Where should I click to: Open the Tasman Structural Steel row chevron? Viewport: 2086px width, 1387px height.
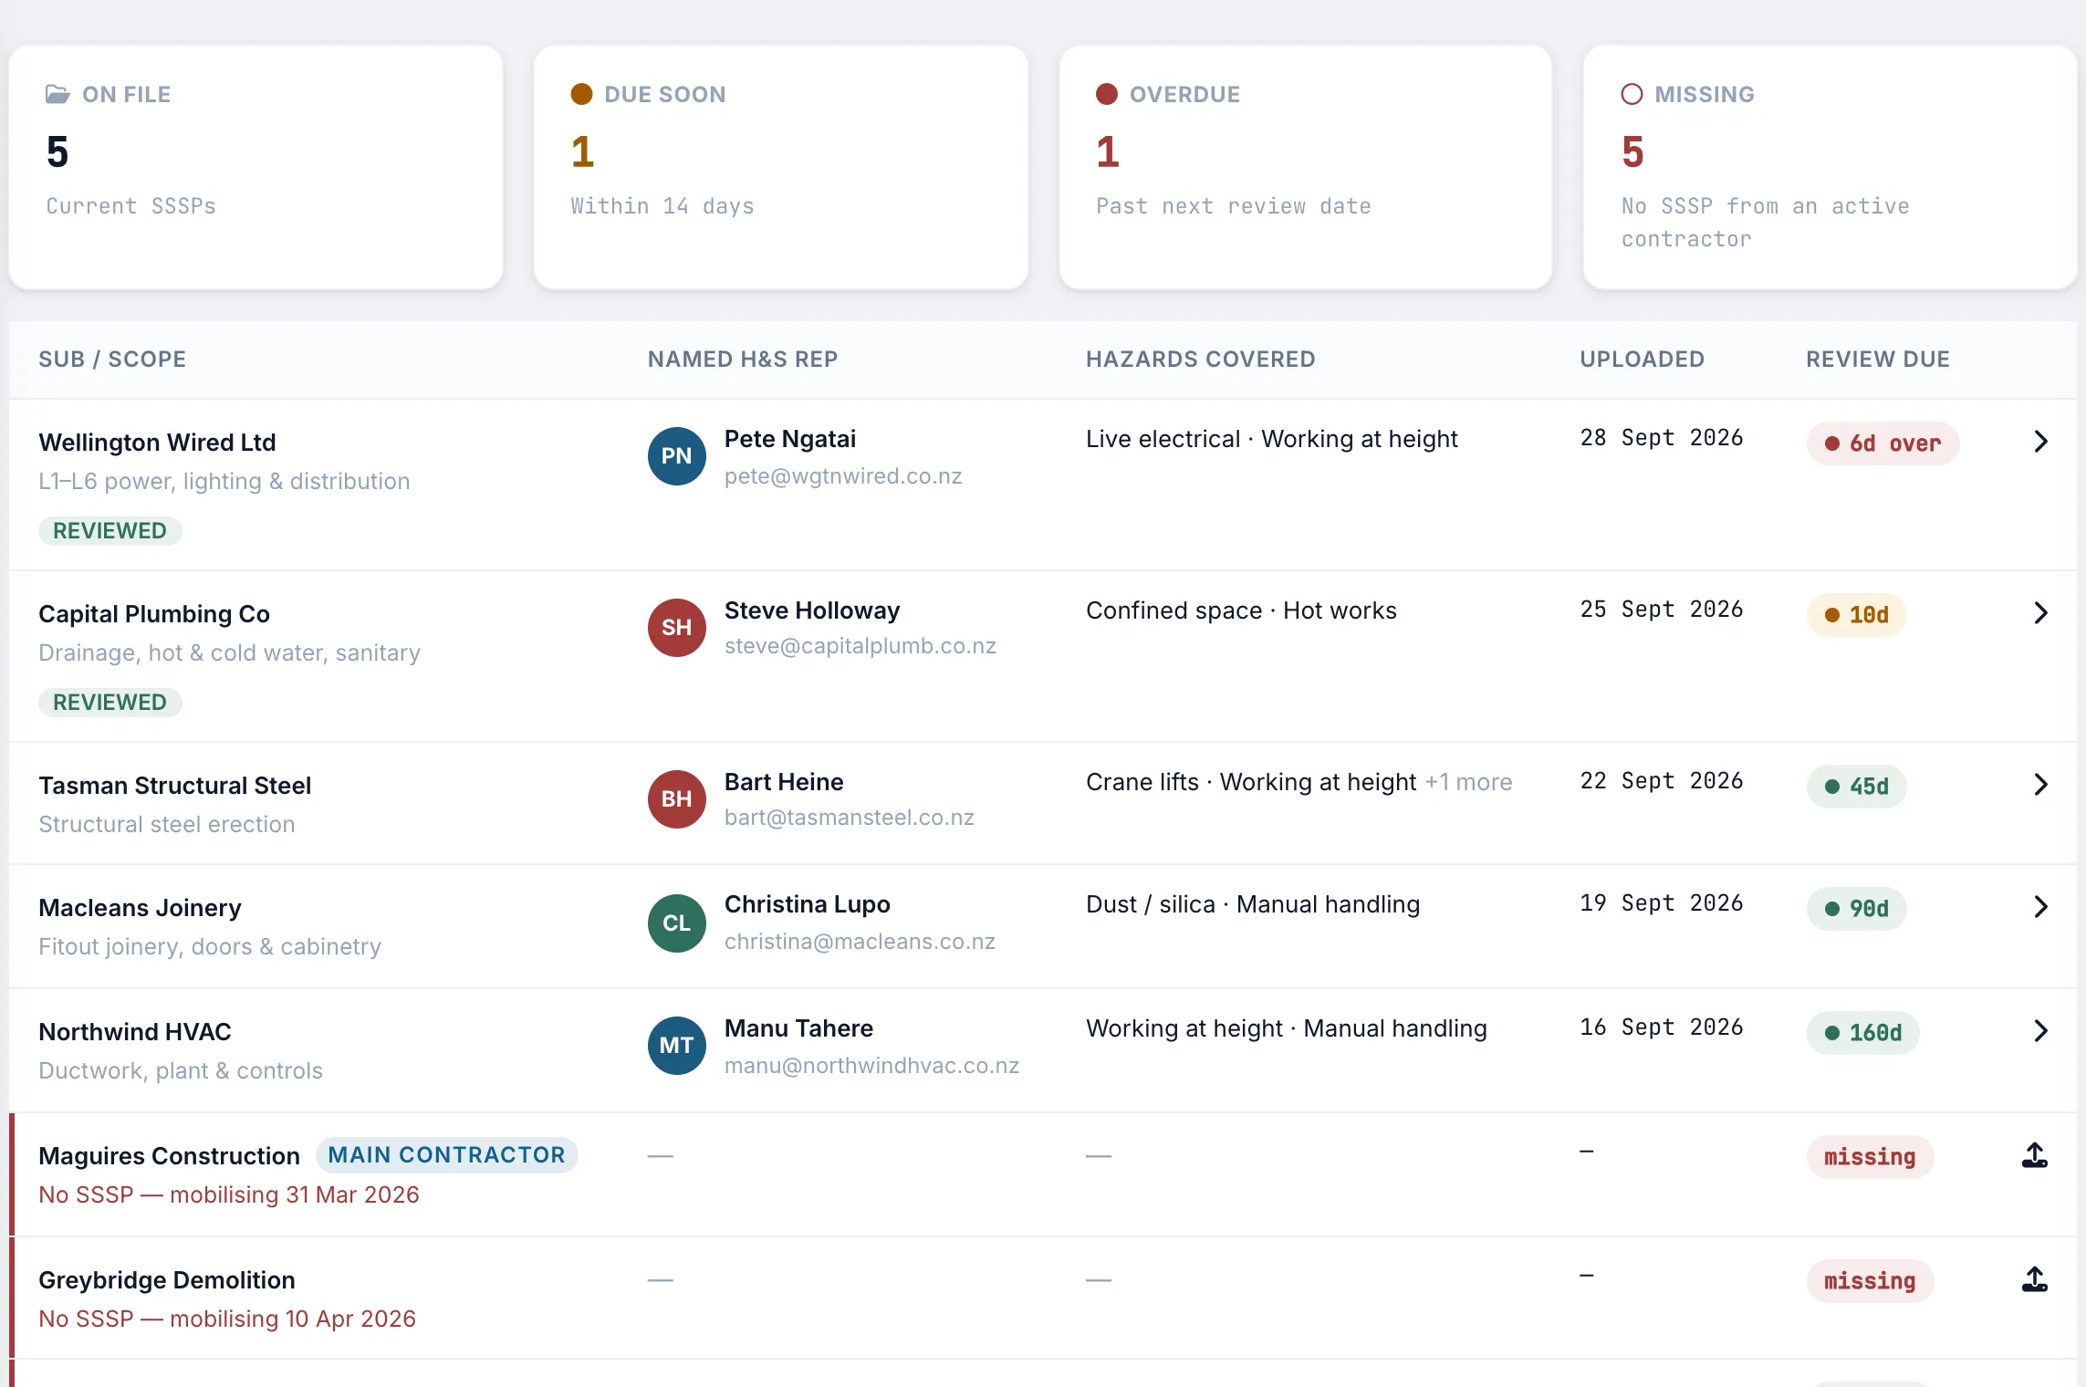2041,785
